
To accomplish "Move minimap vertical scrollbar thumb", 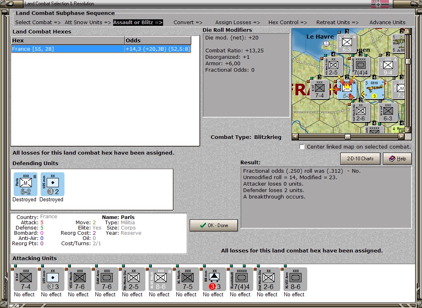I will (408, 61).
